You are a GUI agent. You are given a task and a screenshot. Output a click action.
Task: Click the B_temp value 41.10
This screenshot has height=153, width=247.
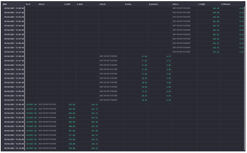[x=145, y=91]
